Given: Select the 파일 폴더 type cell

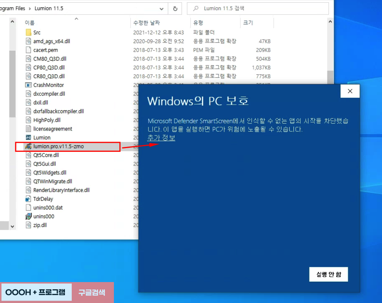Looking at the screenshot, I should tap(204, 32).
